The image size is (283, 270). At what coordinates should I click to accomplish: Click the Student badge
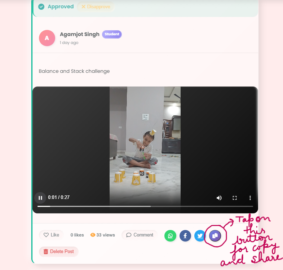pyautogui.click(x=112, y=34)
